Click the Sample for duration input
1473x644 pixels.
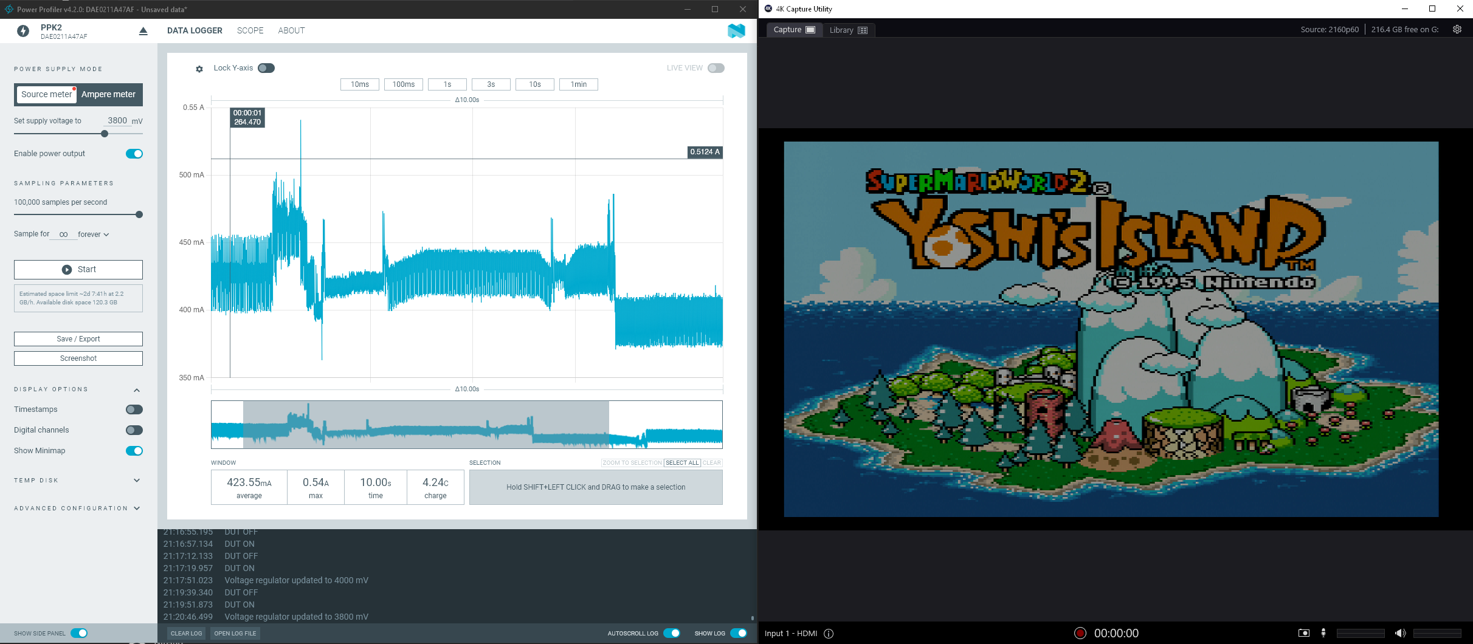pyautogui.click(x=63, y=235)
